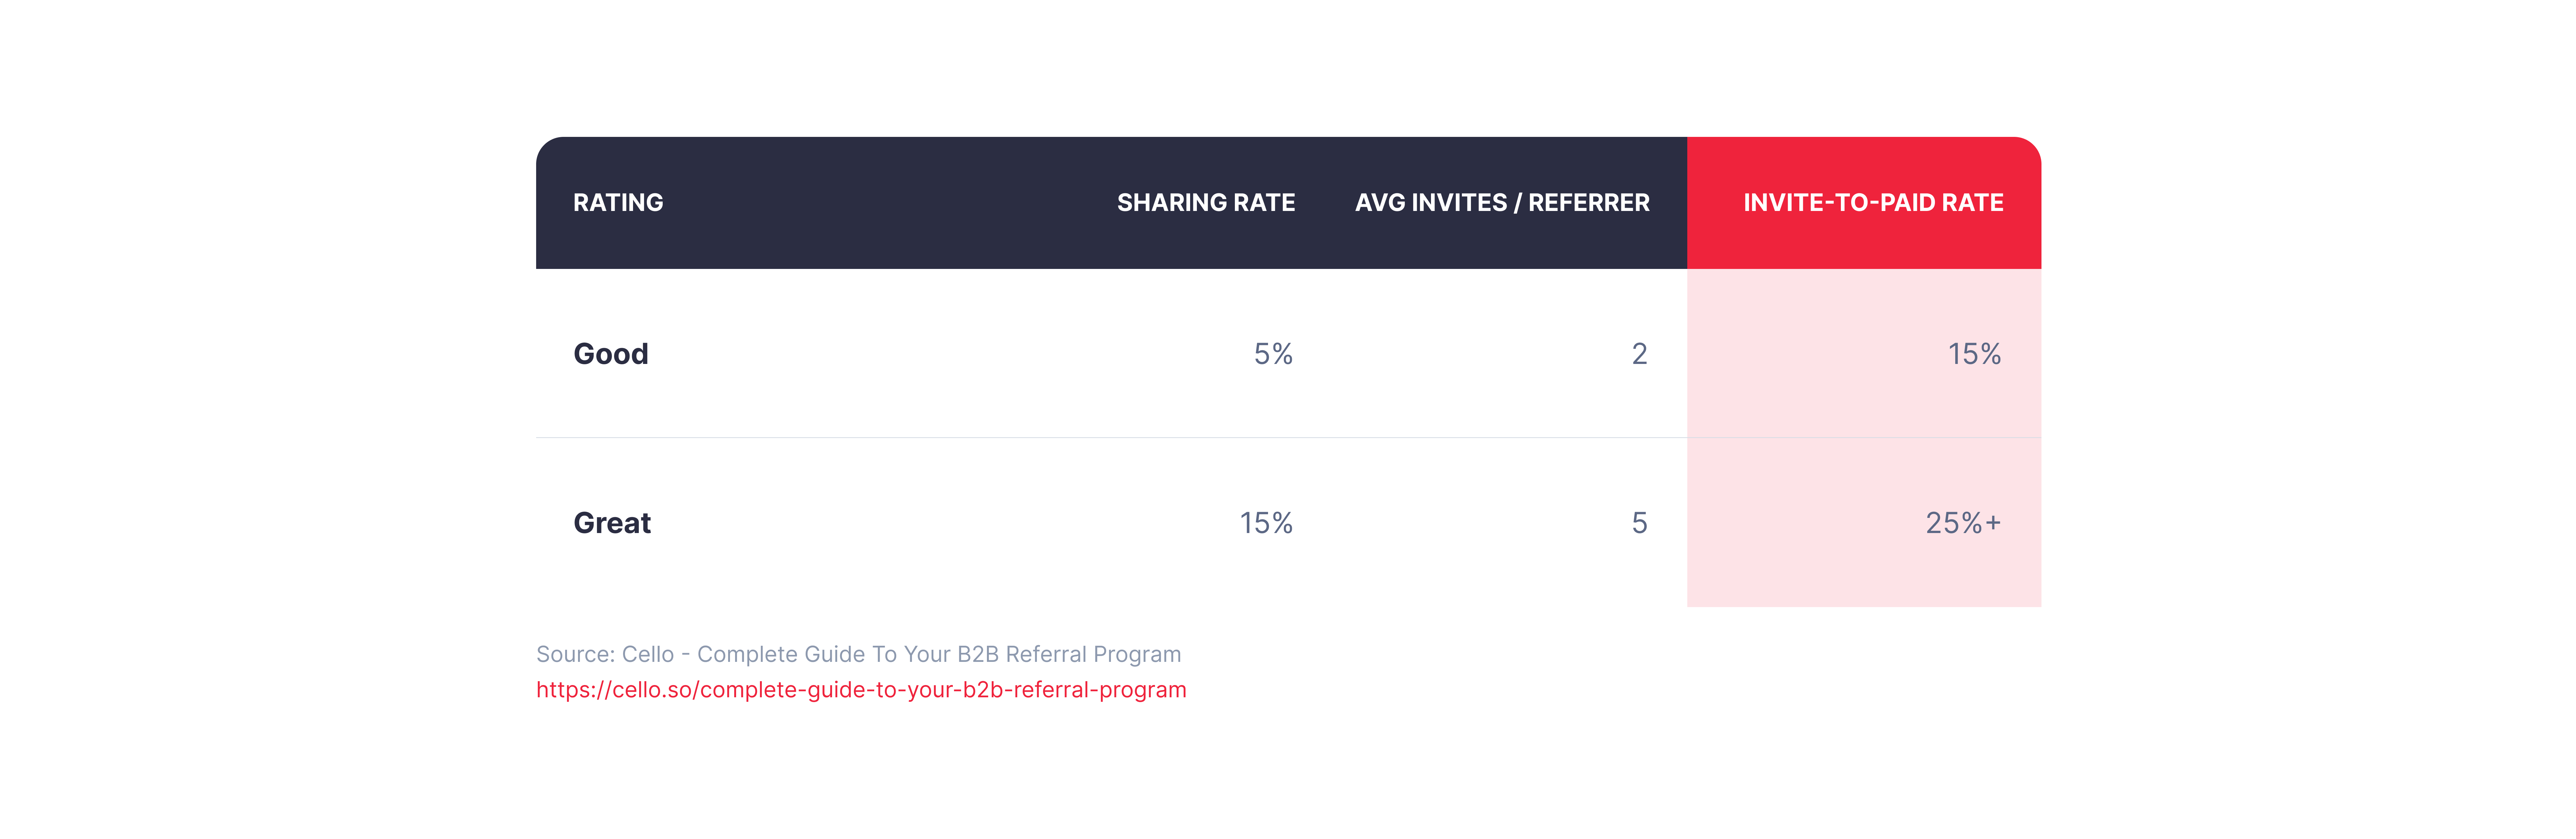The height and width of the screenshot is (839, 2576).
Task: Select the 15% invite-to-paid cell
Action: (1974, 354)
